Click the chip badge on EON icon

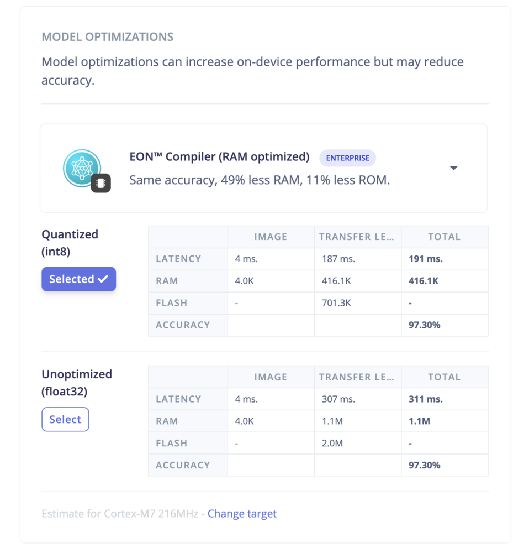click(x=100, y=183)
